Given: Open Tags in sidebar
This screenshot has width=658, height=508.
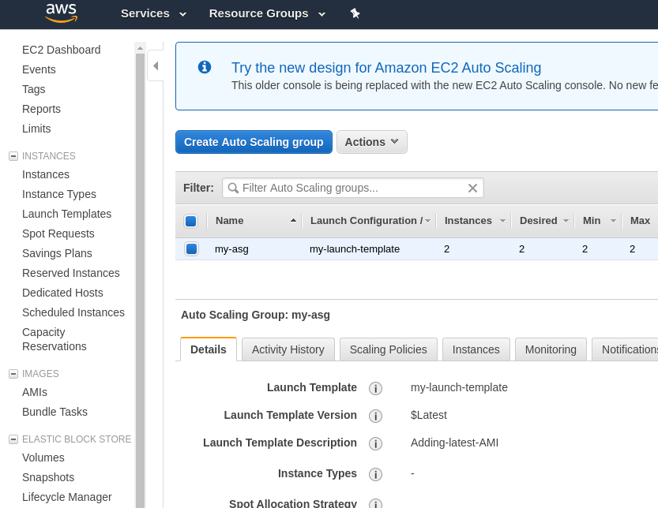Looking at the screenshot, I should click(x=33, y=89).
